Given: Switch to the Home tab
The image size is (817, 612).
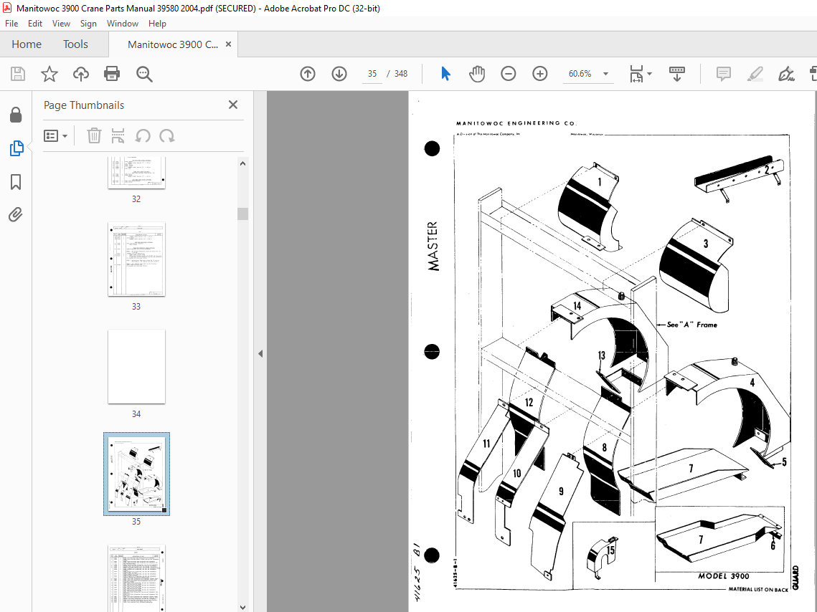Looking at the screenshot, I should [x=27, y=44].
